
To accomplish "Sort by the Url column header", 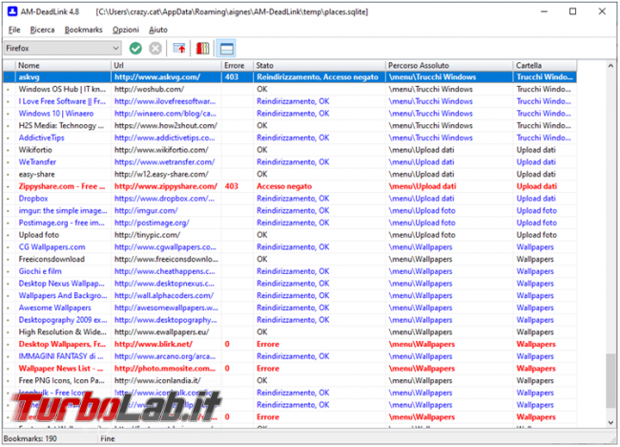I will (166, 66).
